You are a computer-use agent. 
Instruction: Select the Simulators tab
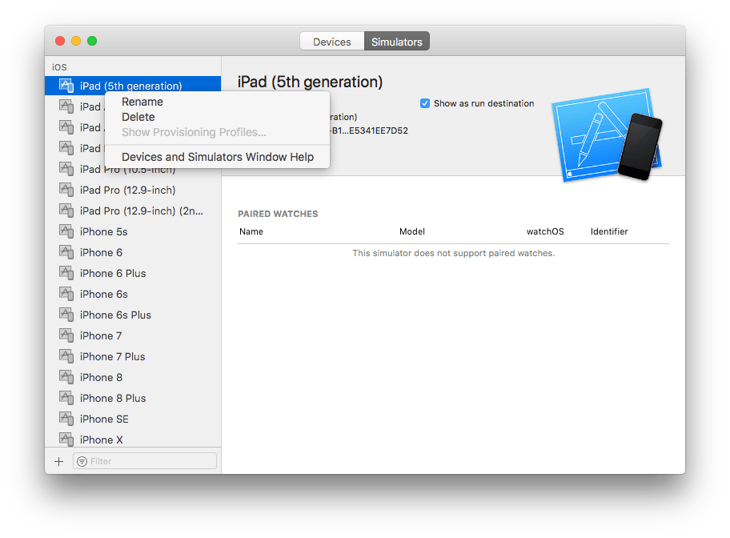397,42
